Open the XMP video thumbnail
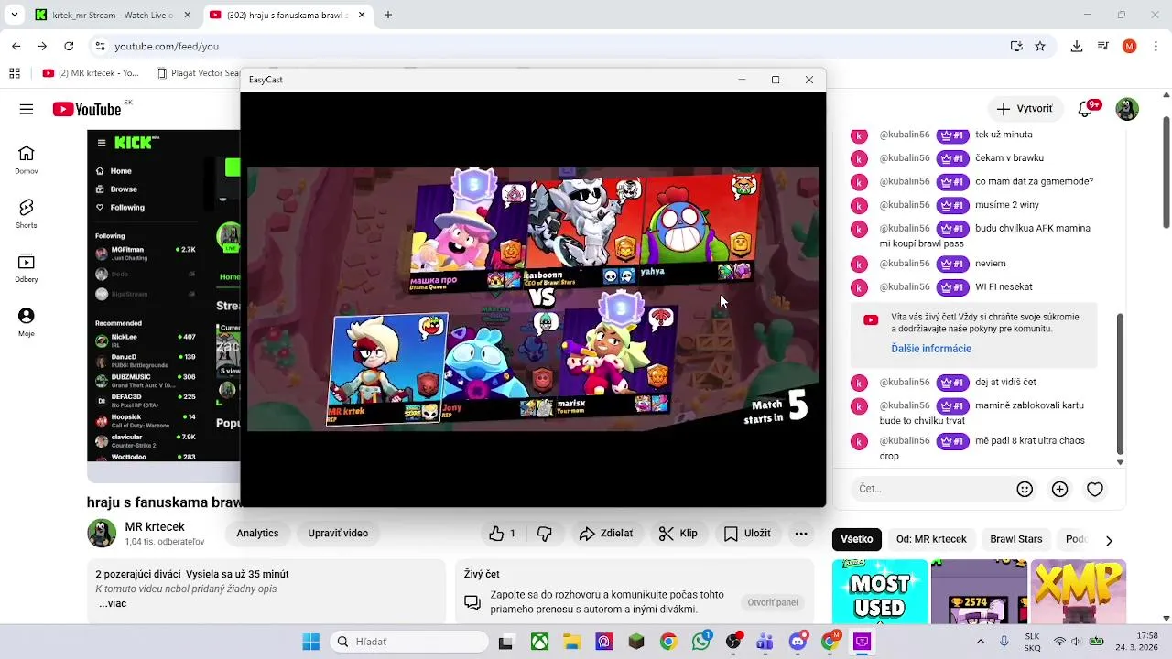The image size is (1172, 659). tap(1079, 592)
